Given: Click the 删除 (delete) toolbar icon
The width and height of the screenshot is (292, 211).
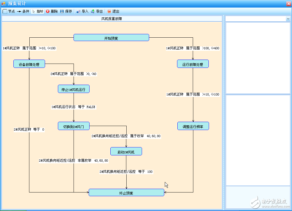Looking at the screenshot, I should click(51, 11).
